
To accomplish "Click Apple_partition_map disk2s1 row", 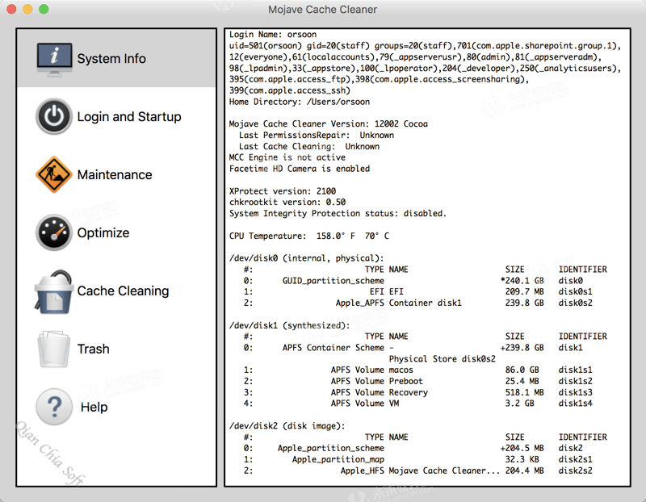I will click(x=417, y=459).
